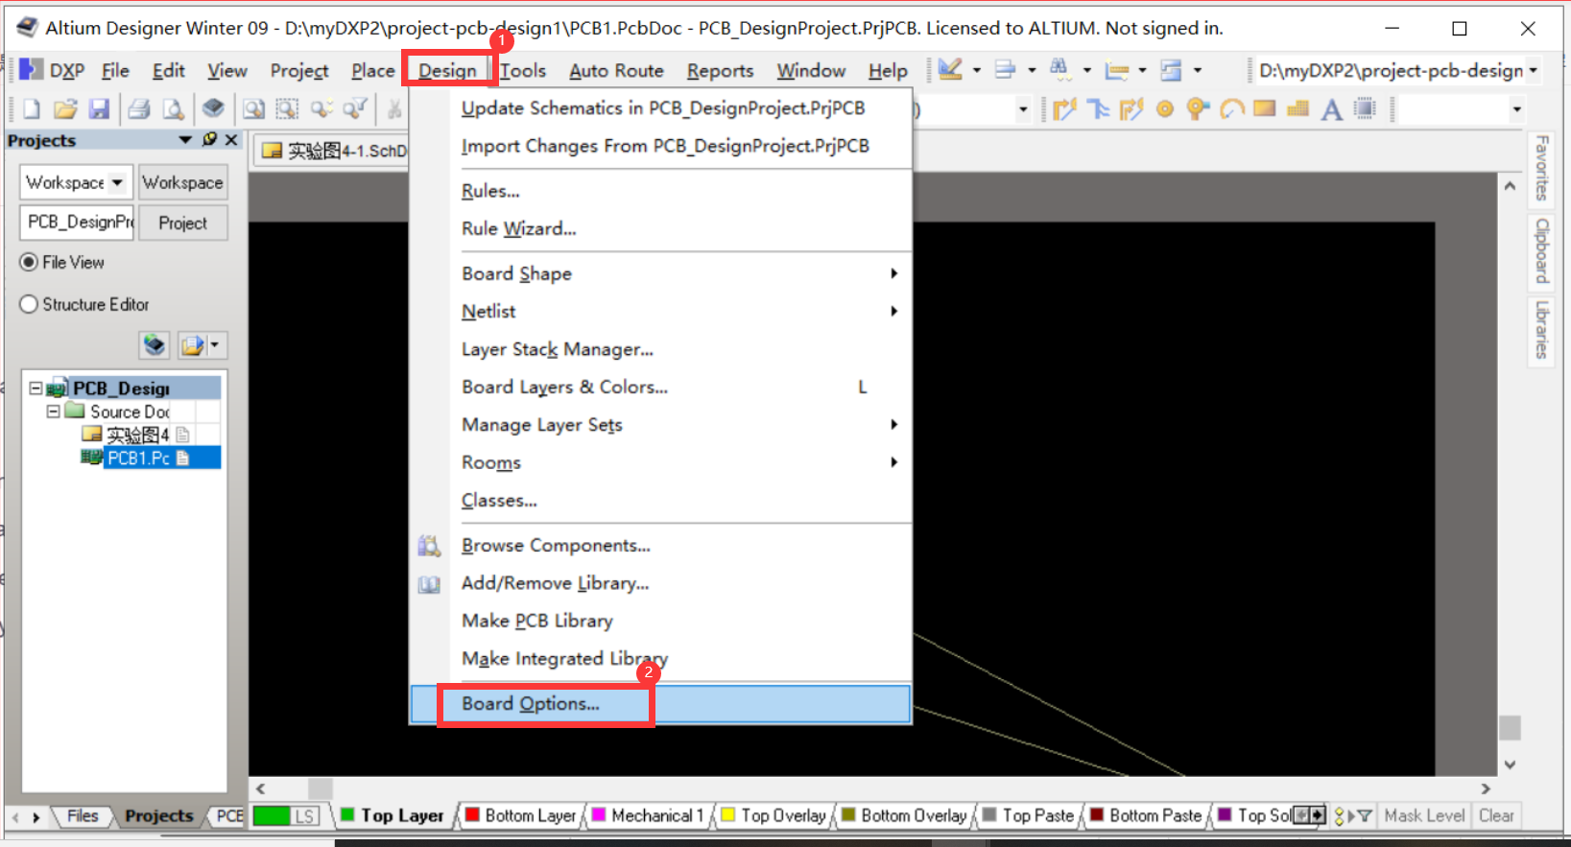Click the utility drawing tools icon

pos(950,69)
